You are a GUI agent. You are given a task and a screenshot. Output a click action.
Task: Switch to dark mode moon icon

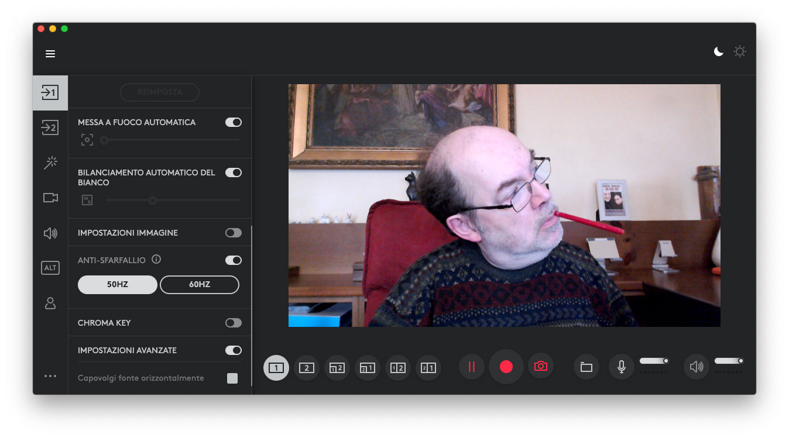click(718, 52)
